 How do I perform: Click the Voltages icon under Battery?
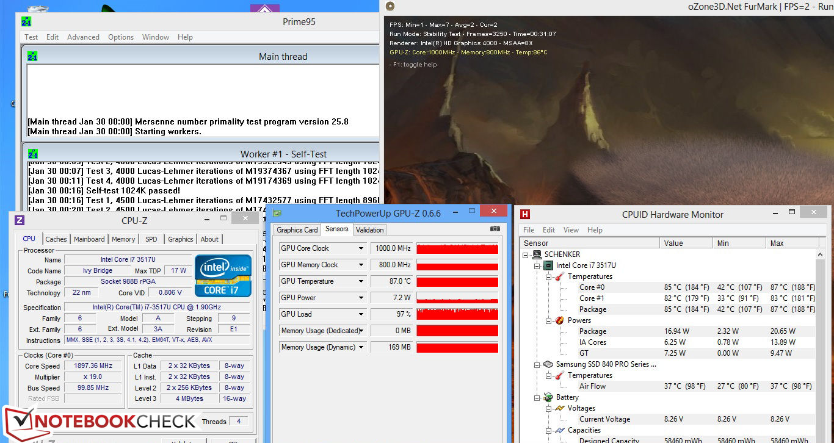[559, 408]
